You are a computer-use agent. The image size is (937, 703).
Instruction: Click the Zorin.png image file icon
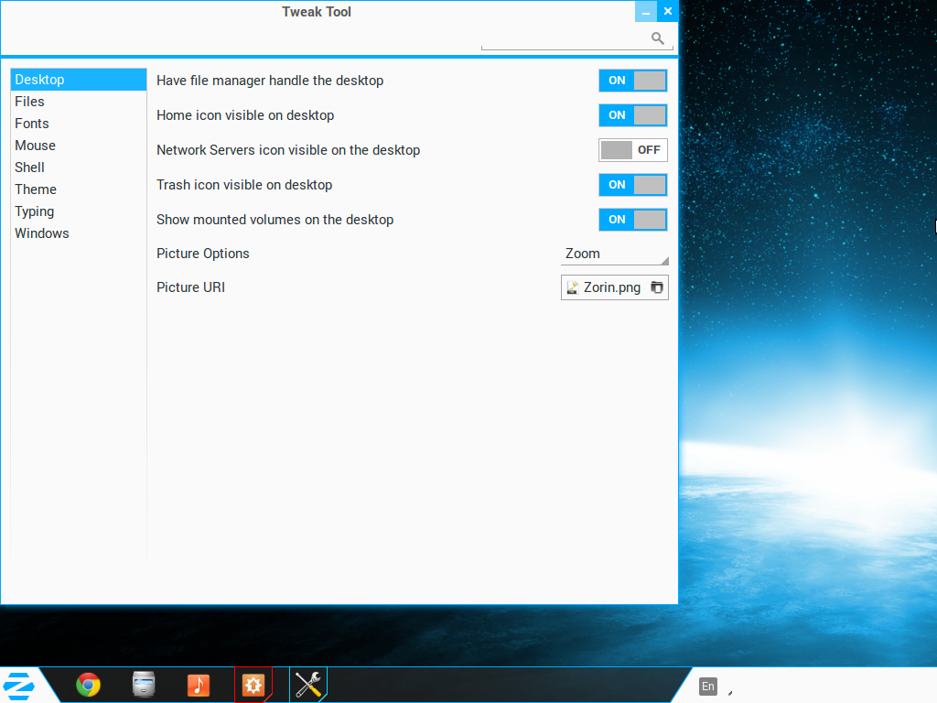click(572, 287)
